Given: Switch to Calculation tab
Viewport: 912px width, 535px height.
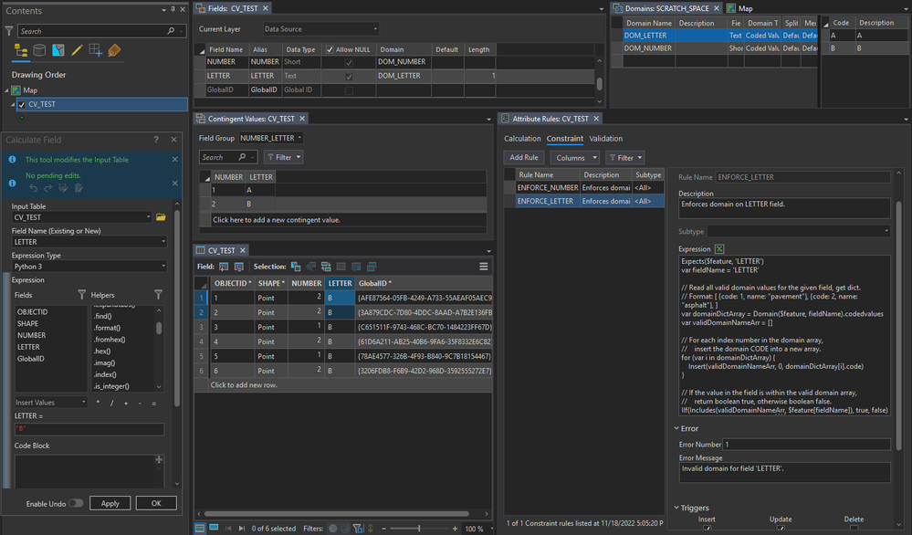Looking at the screenshot, I should (522, 139).
